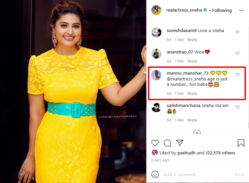Open pashudh's profile from likes
The image size is (249, 183).
tap(186, 153)
